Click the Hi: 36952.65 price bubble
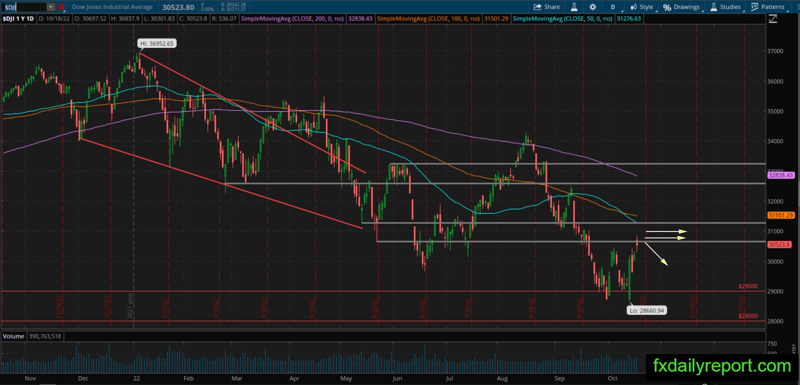Screen dimensions: 800x385 [x=157, y=43]
